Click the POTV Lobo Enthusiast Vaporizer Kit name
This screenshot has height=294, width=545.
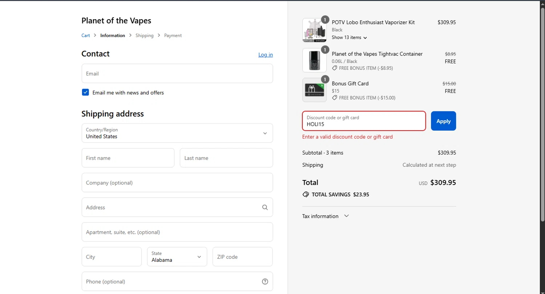(x=373, y=22)
